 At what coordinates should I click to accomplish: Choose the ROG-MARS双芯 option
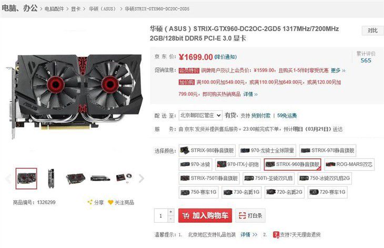349,164
